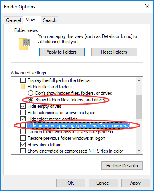Click the Folder views folder icon
This screenshot has width=154, height=191.
pyautogui.click(x=24, y=44)
